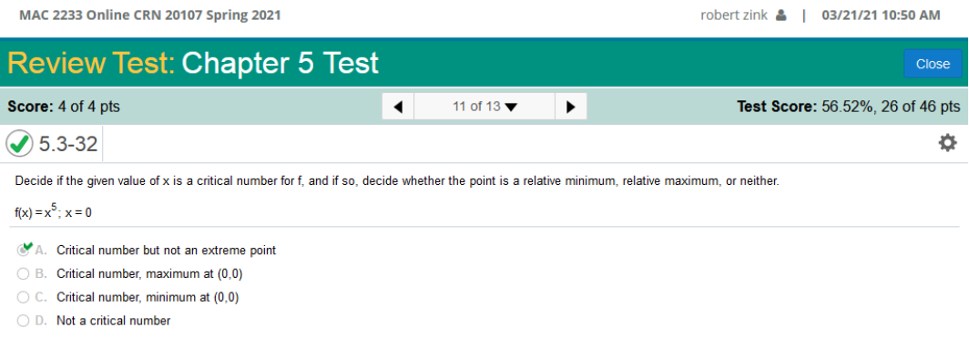This screenshot has width=969, height=338.
Task: Click the MAC 2233 Online course title
Action: (x=150, y=15)
